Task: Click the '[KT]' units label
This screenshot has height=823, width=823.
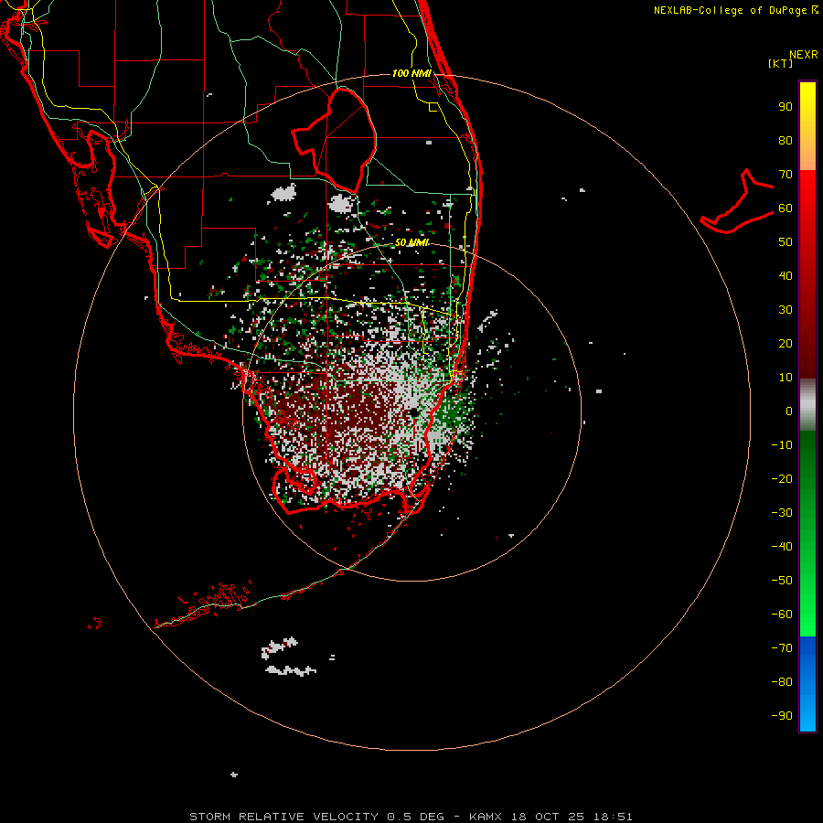Action: [781, 63]
